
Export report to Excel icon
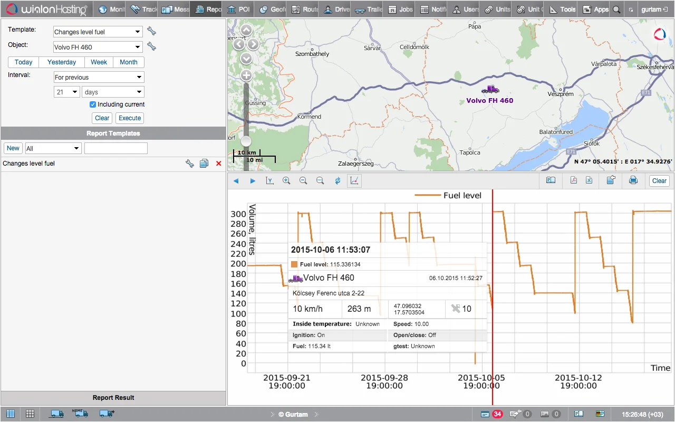589,180
